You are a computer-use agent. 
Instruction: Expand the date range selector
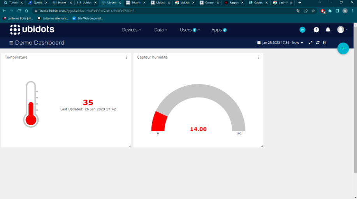point(280,43)
